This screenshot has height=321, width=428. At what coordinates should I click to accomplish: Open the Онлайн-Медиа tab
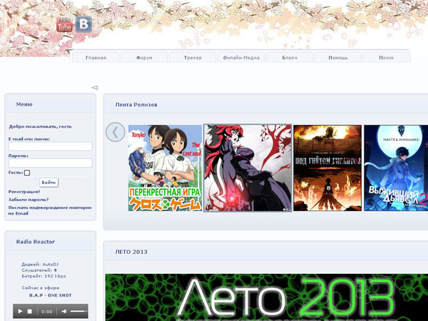(241, 58)
